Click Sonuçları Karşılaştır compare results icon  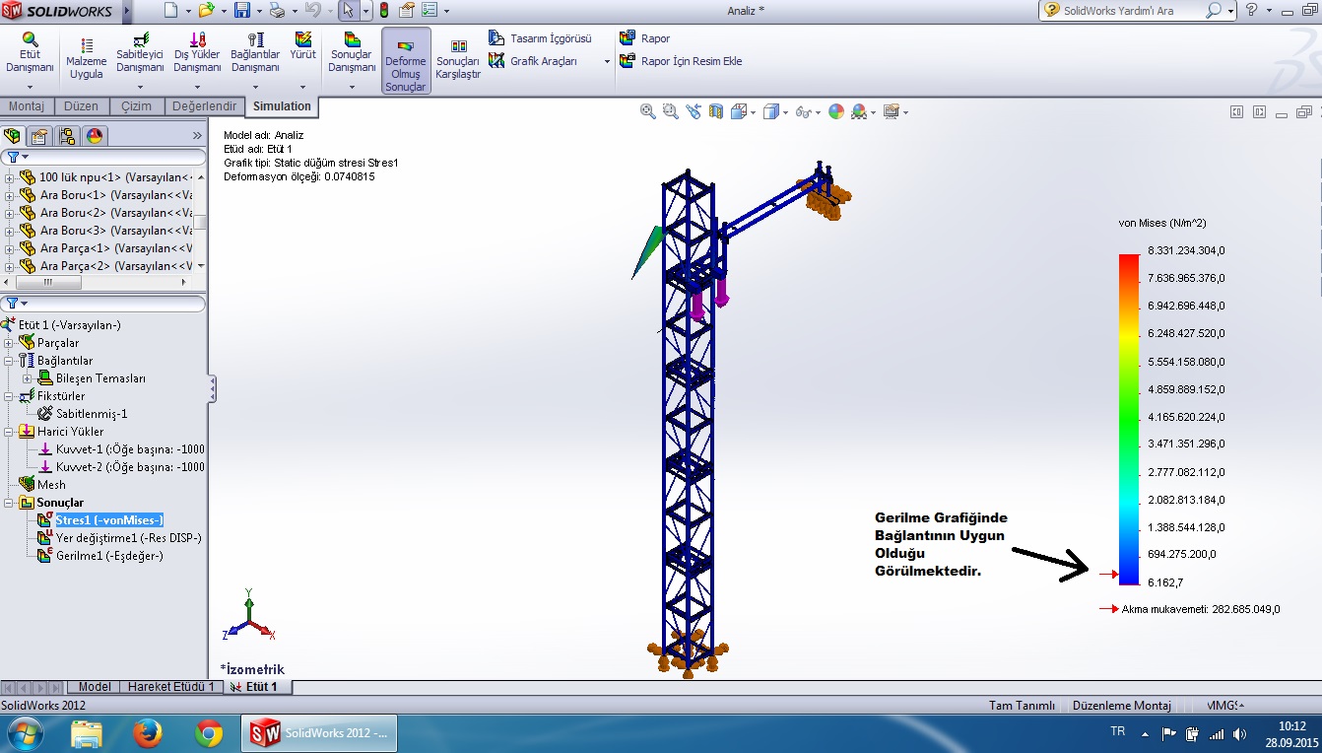click(x=458, y=59)
